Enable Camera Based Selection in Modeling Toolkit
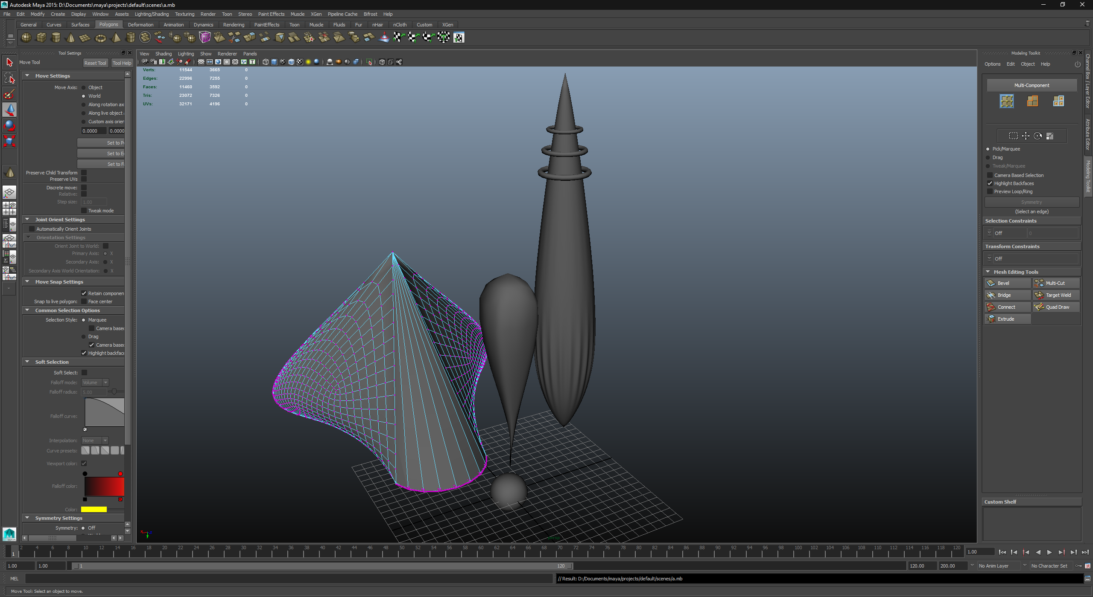1093x597 pixels. [990, 175]
